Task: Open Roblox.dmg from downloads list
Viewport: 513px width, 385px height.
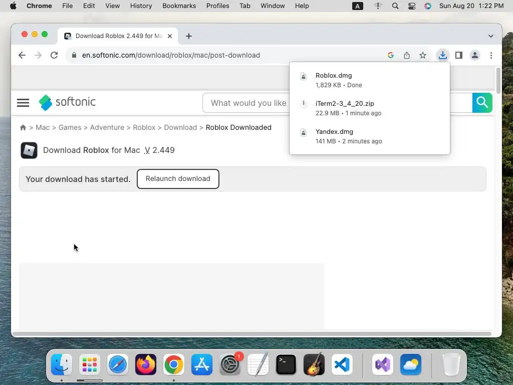Action: click(370, 80)
